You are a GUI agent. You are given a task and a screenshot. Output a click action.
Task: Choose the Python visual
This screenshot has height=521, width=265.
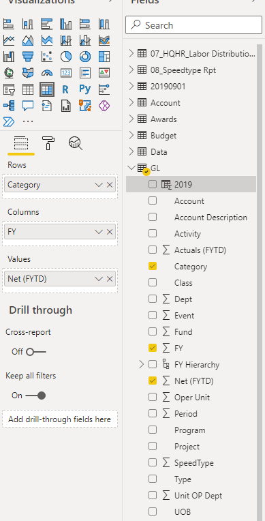(x=85, y=89)
